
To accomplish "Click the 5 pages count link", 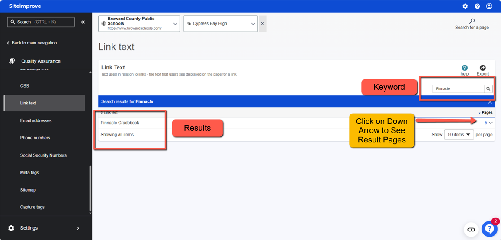I will 486,123.
